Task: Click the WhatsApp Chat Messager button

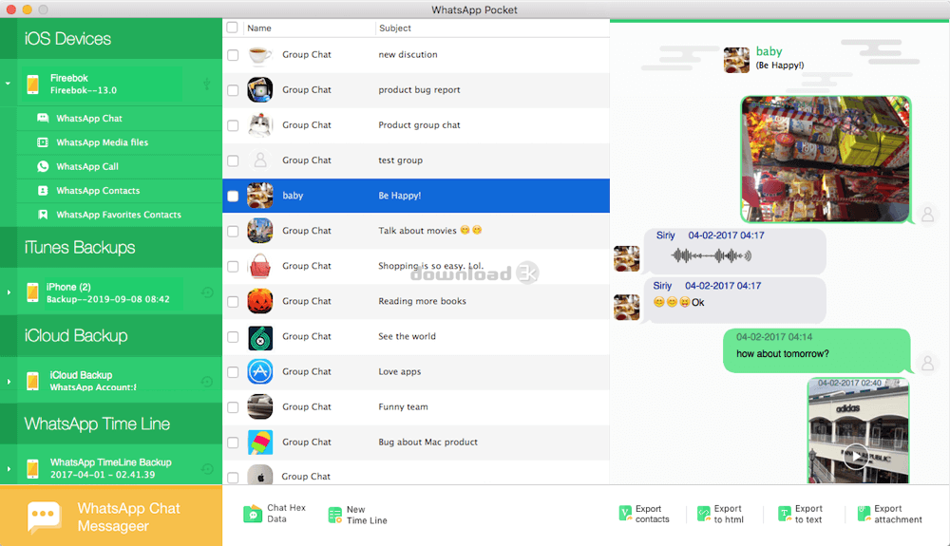Action: tap(110, 517)
